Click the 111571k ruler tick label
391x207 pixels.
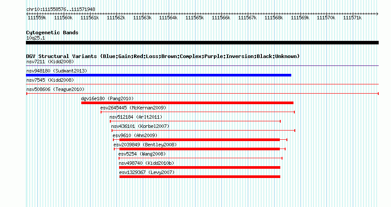point(352,18)
